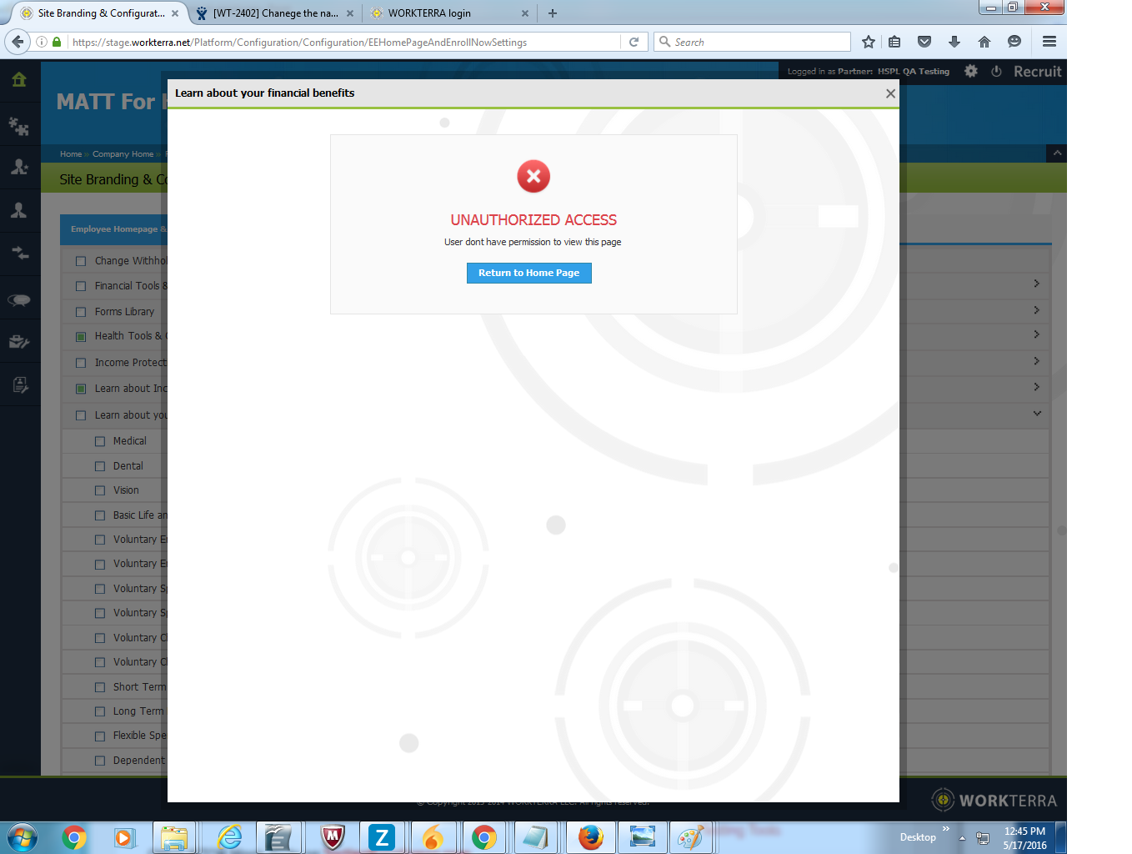Screen dimensions: 1132x854
Task: Expand the Learn about Income row chevron
Action: (1036, 387)
